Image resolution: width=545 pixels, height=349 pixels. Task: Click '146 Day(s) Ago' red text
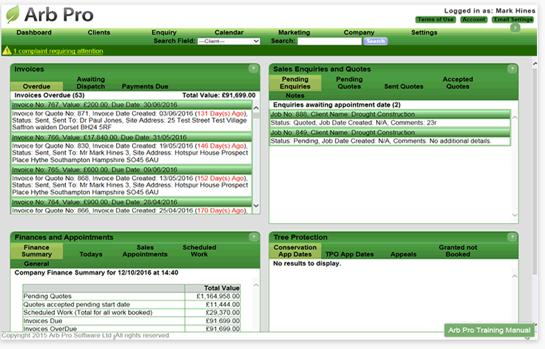coord(221,146)
